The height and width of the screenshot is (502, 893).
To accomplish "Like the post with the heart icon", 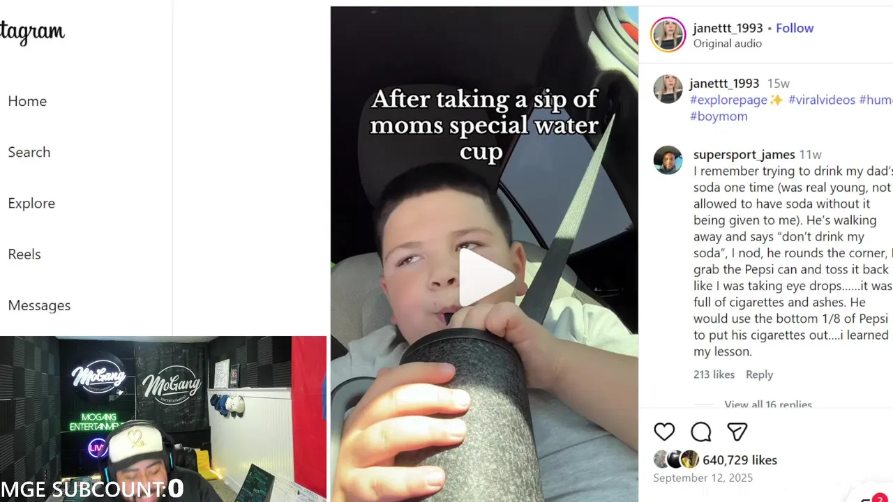I will 664,432.
